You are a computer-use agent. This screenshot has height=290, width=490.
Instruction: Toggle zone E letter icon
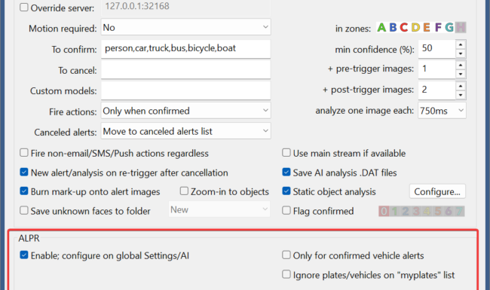(x=427, y=27)
